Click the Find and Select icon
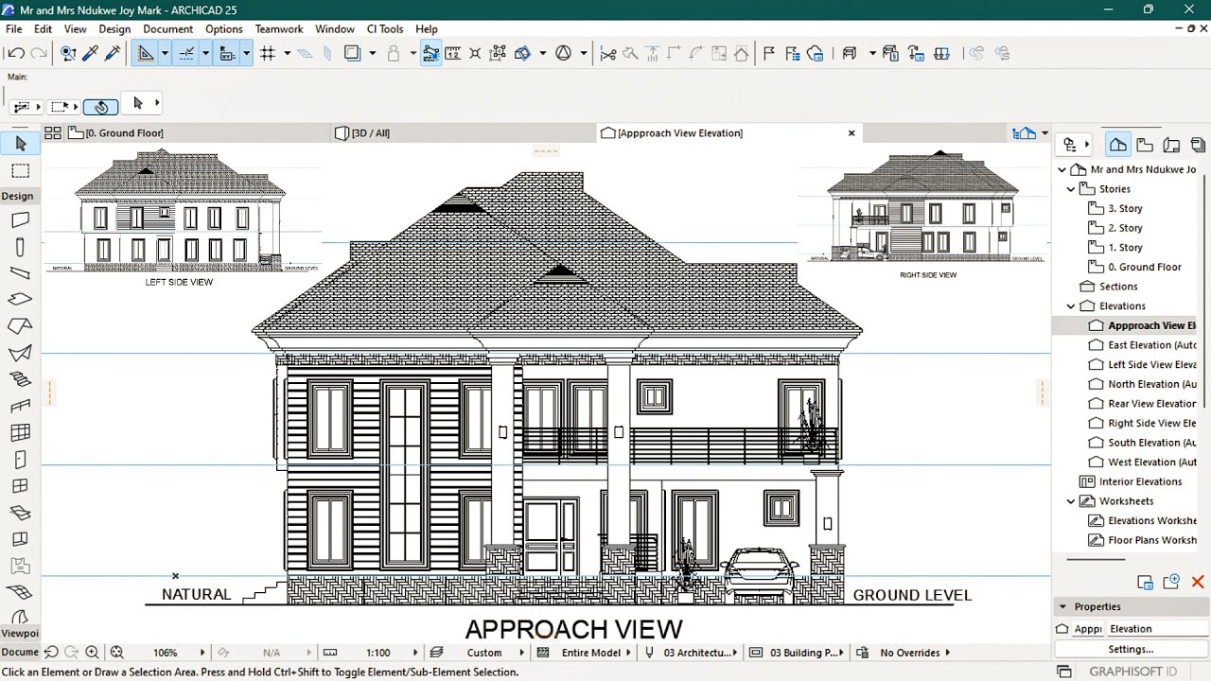This screenshot has height=681, width=1211. coord(68,54)
